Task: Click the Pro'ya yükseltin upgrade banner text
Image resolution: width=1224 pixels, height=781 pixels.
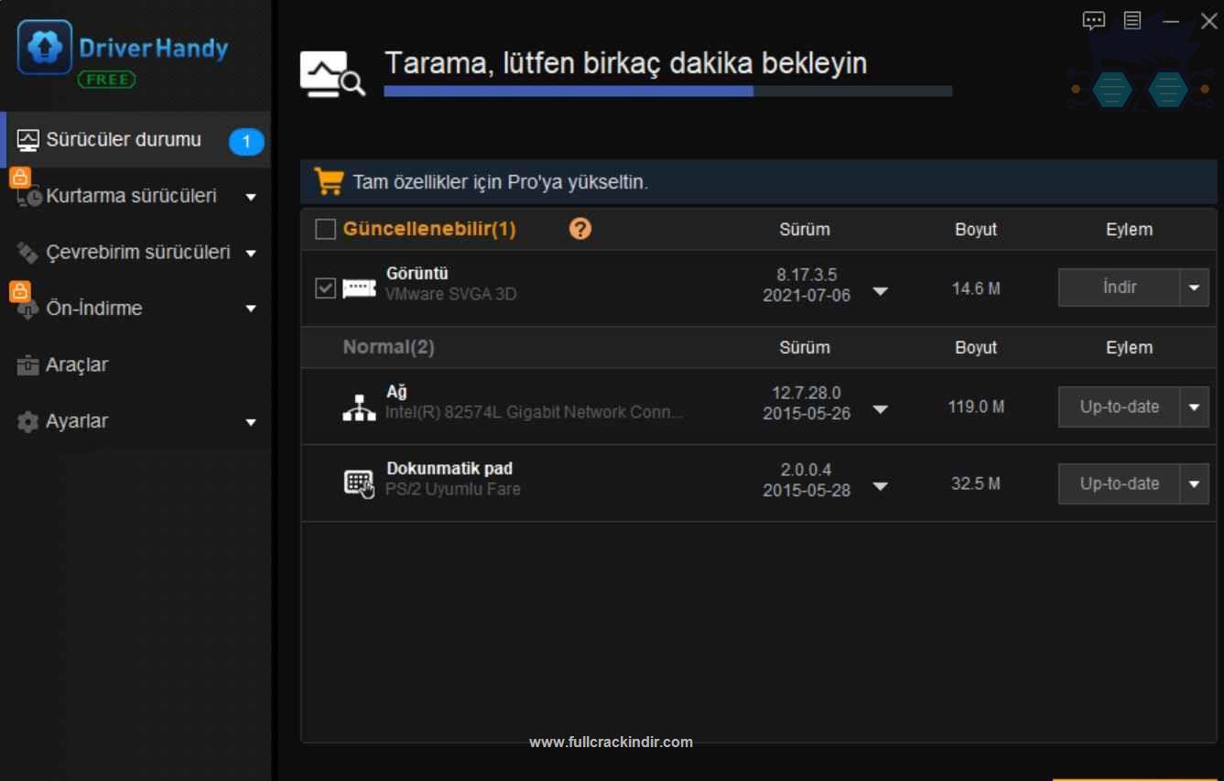Action: click(x=501, y=182)
